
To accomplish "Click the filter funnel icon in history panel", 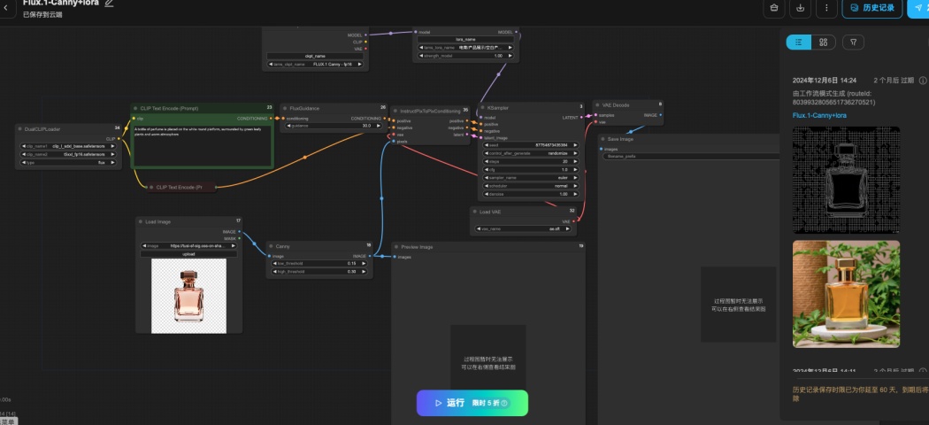I will tap(853, 42).
